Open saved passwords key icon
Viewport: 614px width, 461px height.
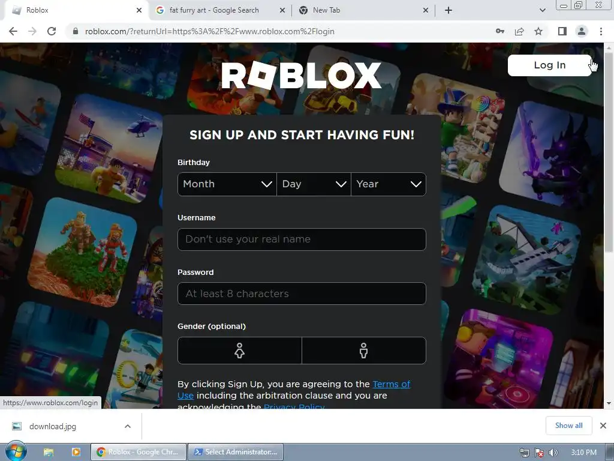pos(500,31)
